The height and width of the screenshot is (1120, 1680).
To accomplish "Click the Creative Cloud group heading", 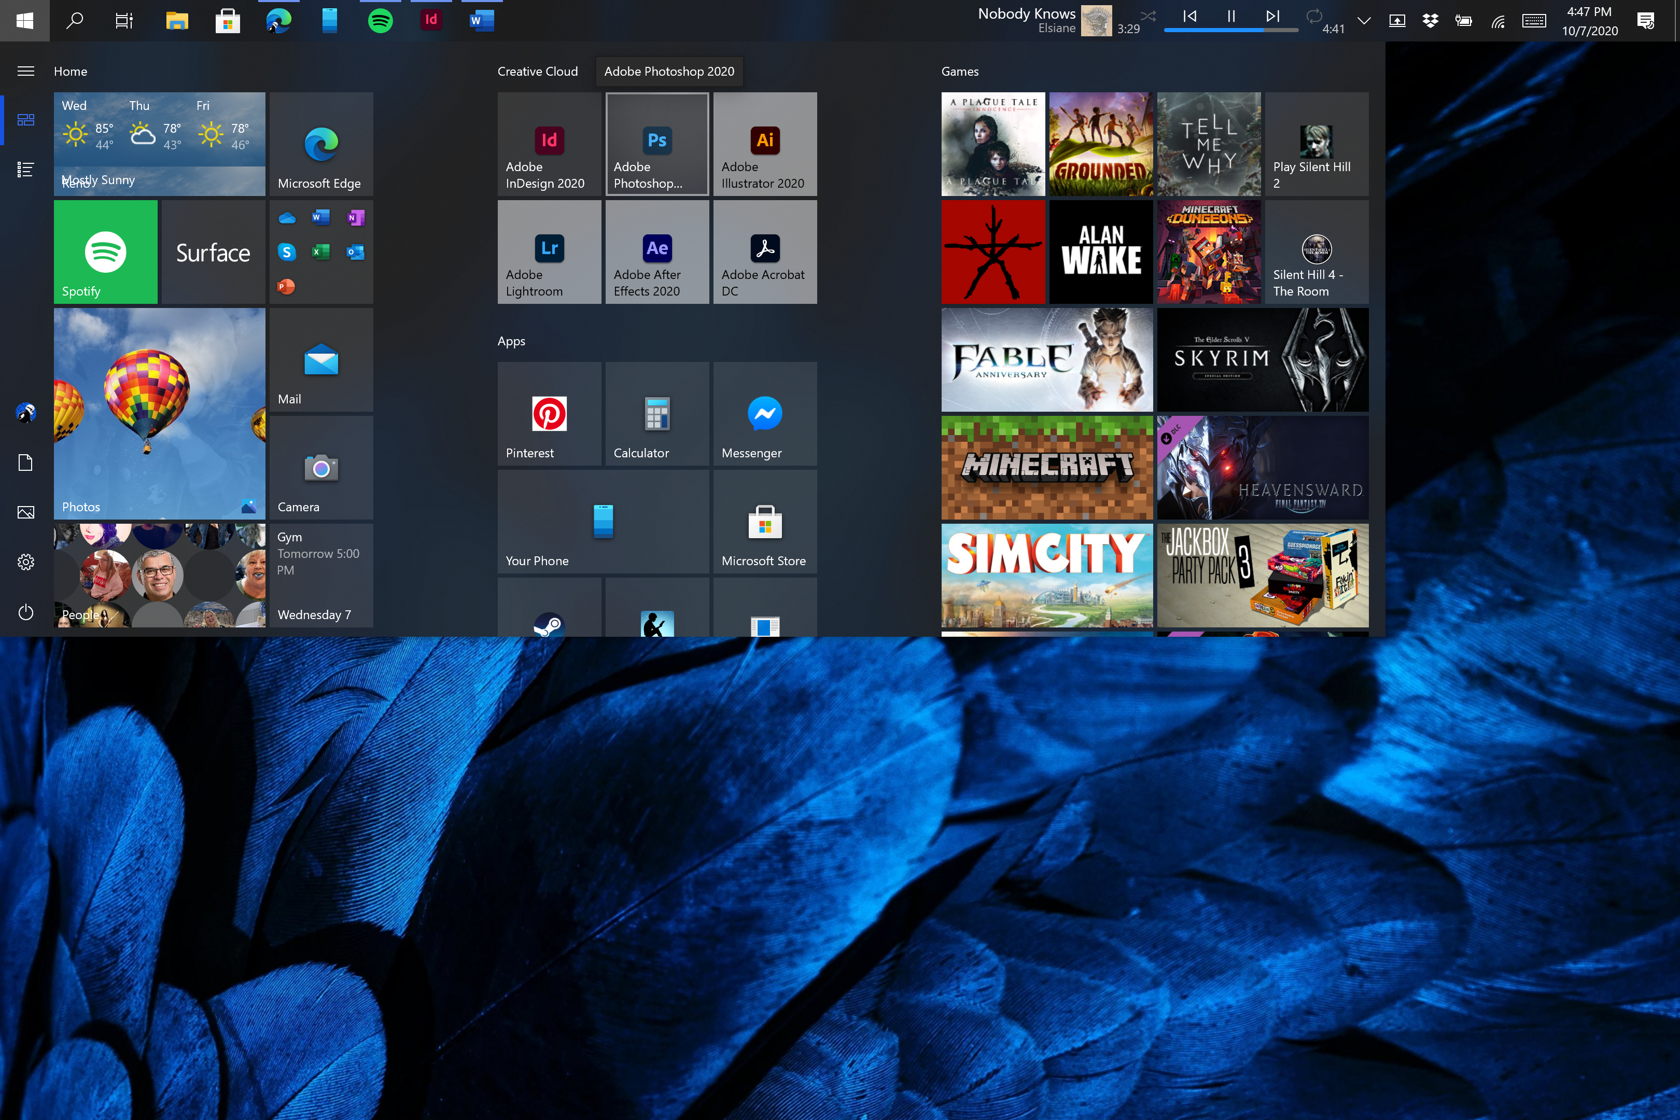I will (538, 72).
